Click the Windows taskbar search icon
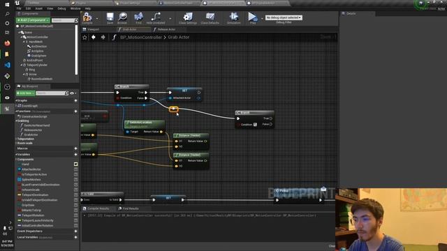 click(7, 14)
